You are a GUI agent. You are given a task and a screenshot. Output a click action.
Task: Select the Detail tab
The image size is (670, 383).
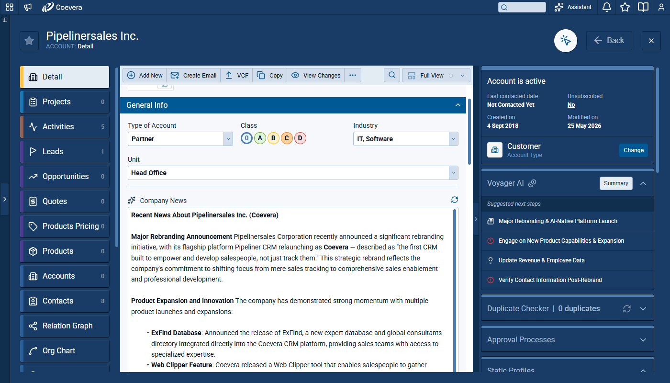tap(65, 77)
